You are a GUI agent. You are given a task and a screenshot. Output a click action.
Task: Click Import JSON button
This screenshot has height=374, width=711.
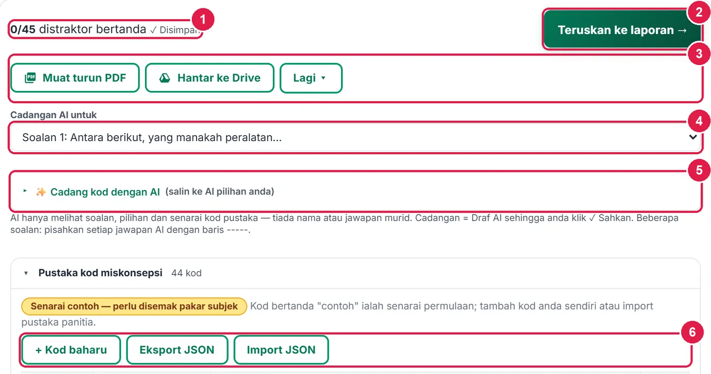point(281,350)
